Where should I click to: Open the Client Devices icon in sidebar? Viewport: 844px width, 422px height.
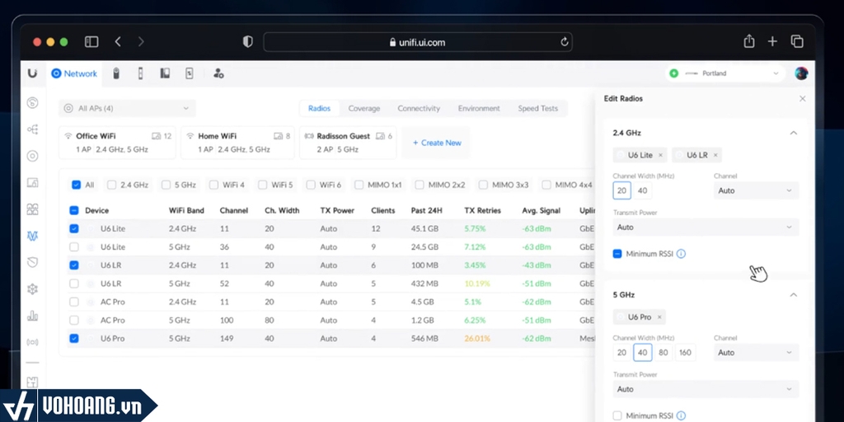[x=32, y=182]
